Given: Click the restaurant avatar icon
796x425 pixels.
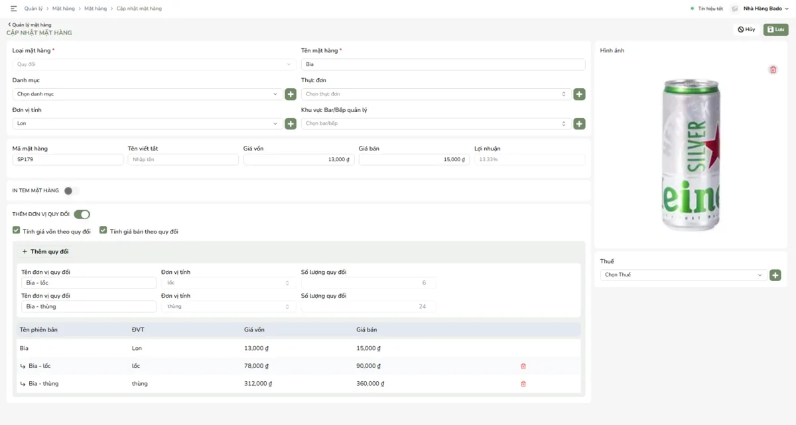Looking at the screenshot, I should point(735,9).
